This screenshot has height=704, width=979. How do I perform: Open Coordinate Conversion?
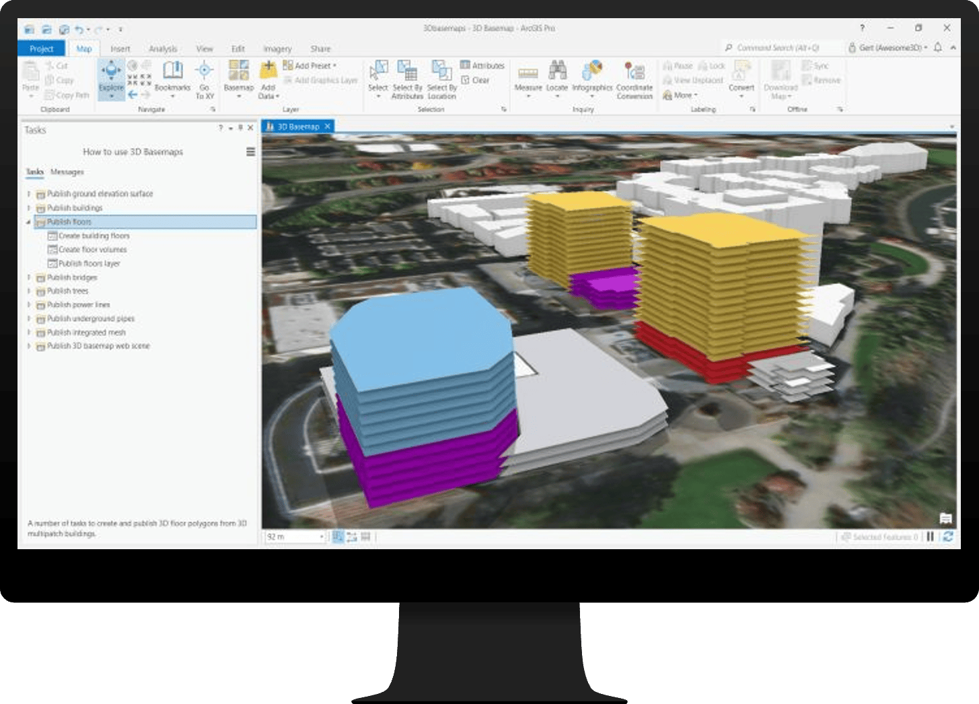634,79
